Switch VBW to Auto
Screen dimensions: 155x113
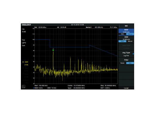pyautogui.click(x=123, y=41)
